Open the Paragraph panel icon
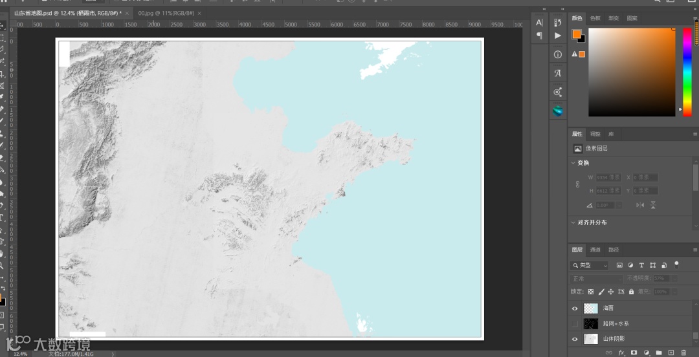 (x=539, y=36)
